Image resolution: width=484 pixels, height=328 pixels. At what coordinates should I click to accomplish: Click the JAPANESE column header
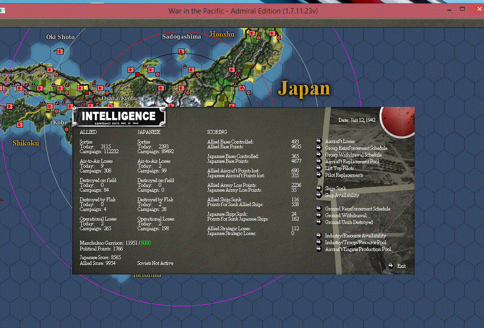tap(149, 132)
